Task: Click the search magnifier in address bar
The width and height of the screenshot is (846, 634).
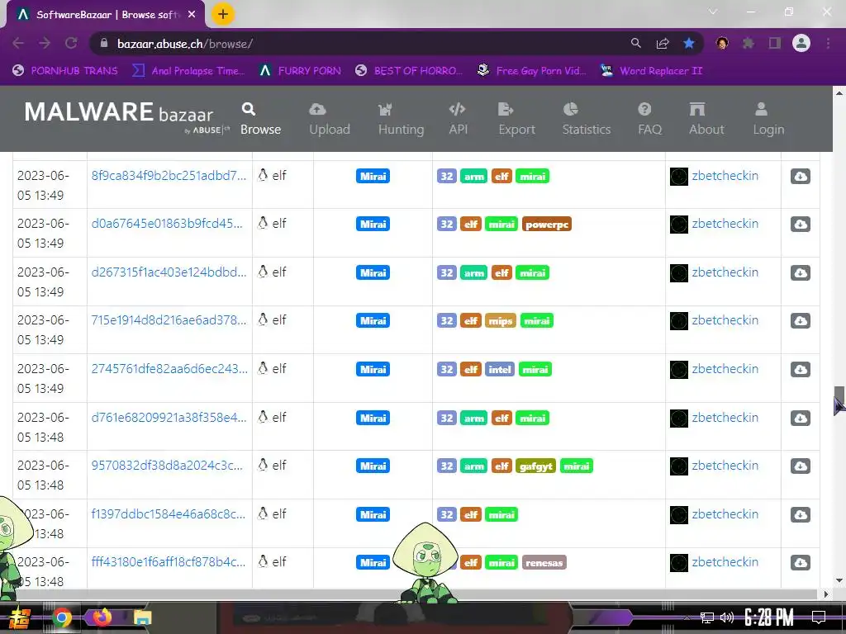Action: (636, 43)
